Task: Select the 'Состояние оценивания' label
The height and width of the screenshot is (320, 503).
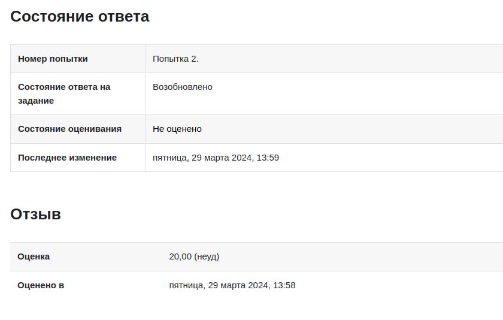Action: click(69, 129)
